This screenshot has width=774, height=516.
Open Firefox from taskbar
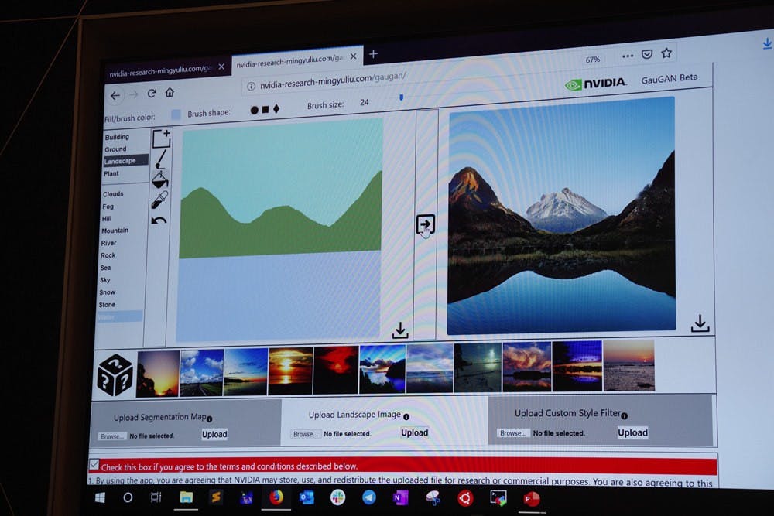click(276, 497)
